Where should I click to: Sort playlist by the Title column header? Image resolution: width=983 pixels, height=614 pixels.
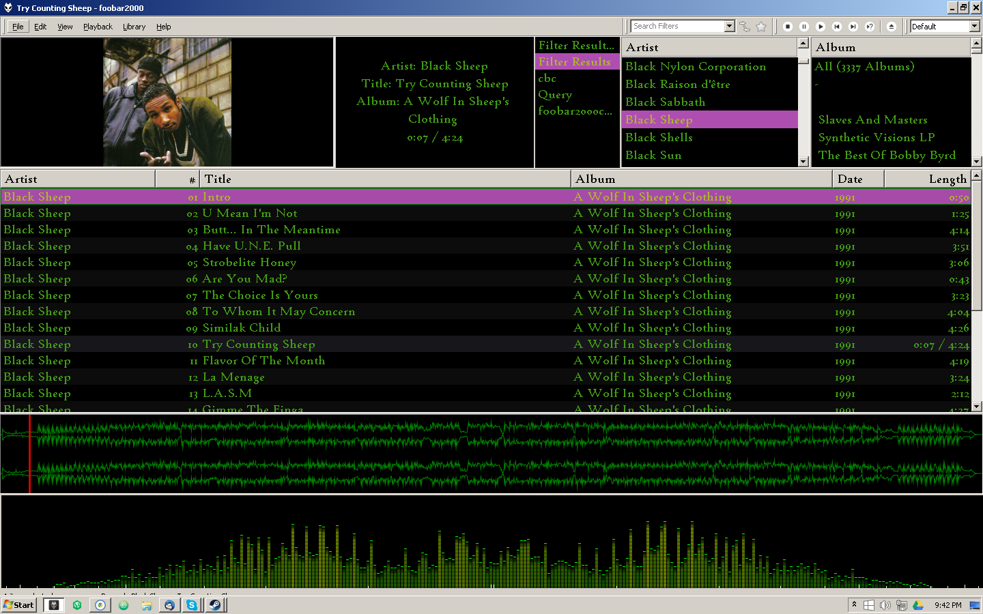pos(385,179)
